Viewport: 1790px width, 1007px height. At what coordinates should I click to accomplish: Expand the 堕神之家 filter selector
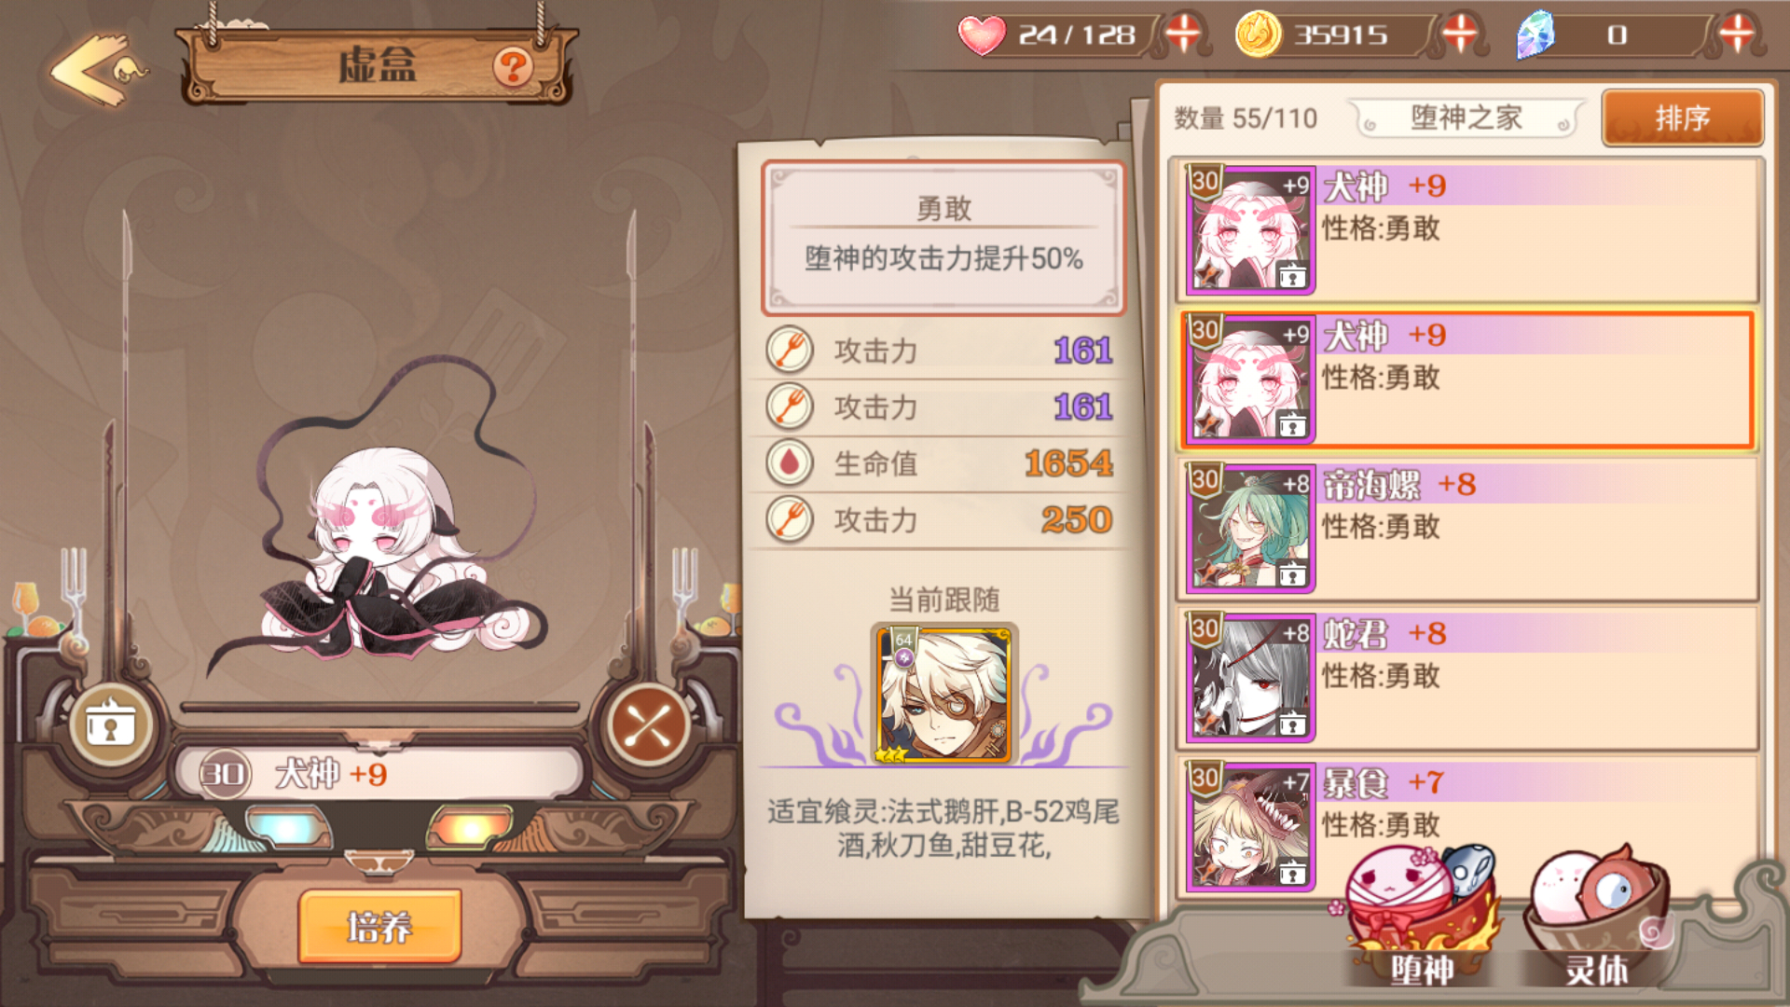pos(1466,118)
